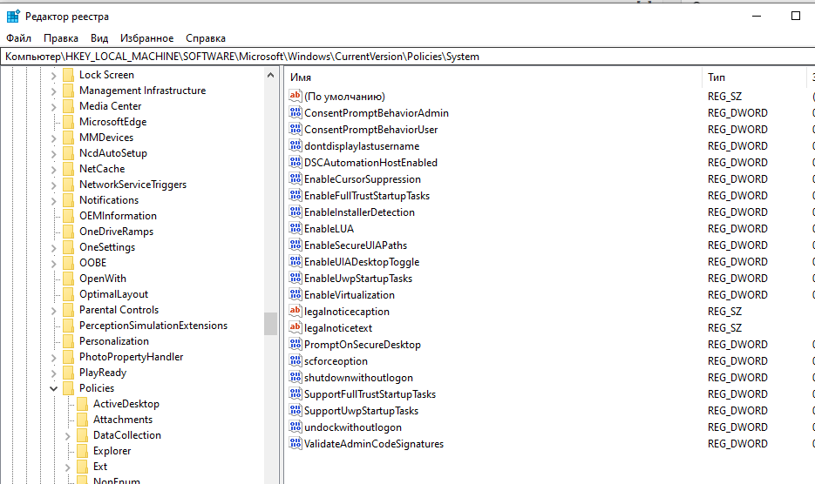This screenshot has width=815, height=484.
Task: Click the registry path address bar
Action: pos(407,57)
